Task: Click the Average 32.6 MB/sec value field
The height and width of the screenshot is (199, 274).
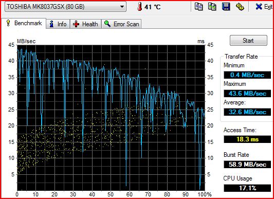Action: (247, 112)
